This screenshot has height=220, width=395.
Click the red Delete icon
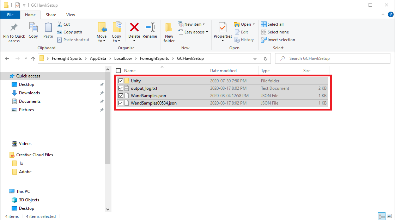pyautogui.click(x=134, y=27)
